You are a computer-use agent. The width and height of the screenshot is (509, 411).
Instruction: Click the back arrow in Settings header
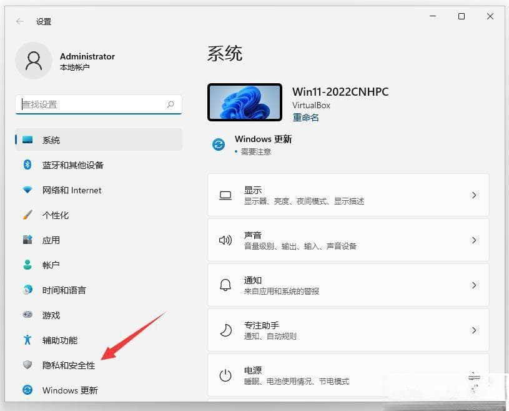point(20,21)
